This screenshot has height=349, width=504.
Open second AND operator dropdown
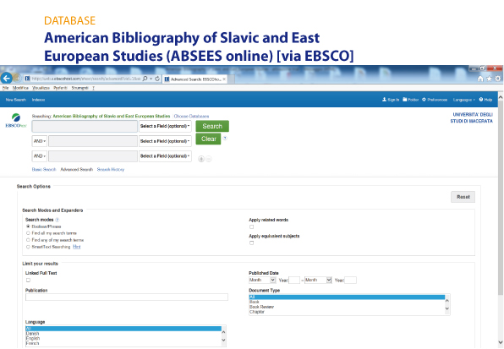(x=39, y=156)
